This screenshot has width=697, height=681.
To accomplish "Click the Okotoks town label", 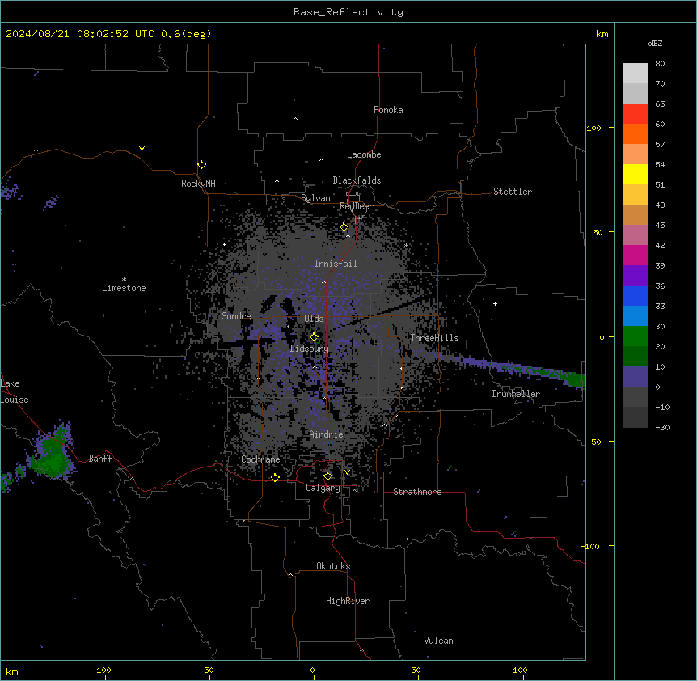I will [x=333, y=566].
